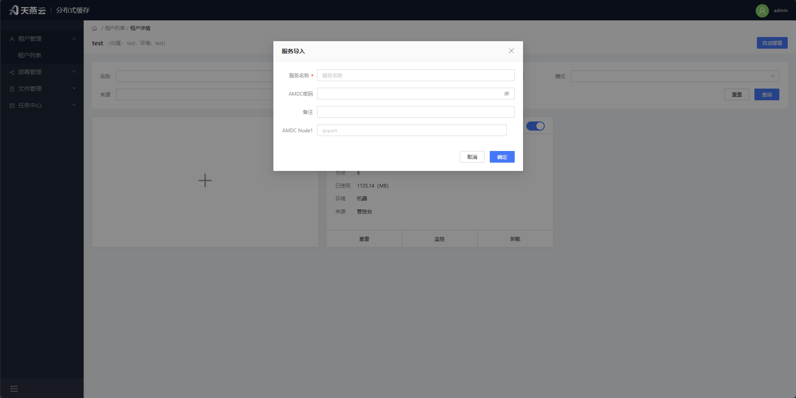Click the 服务名称 input field

pyautogui.click(x=416, y=75)
